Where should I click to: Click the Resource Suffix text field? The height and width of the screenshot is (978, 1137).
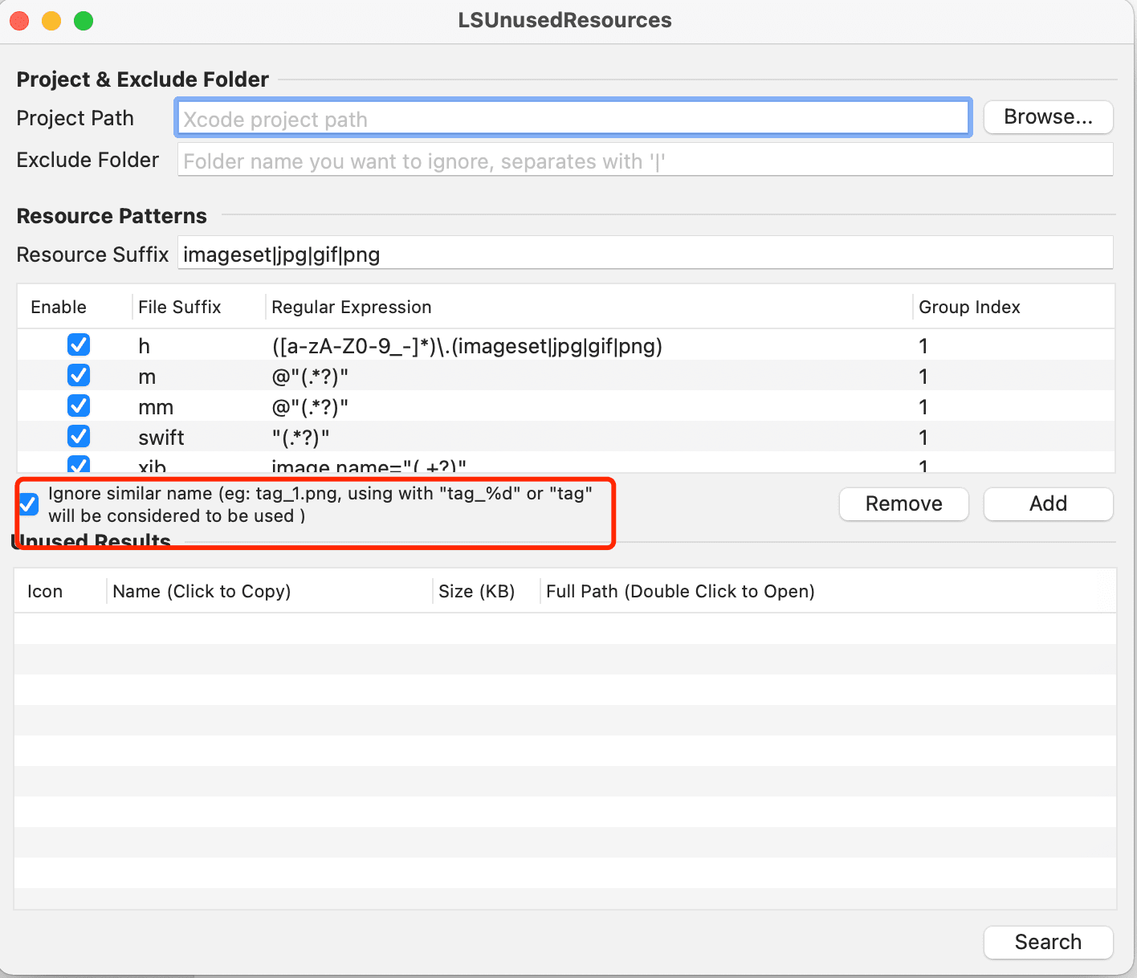coord(646,255)
